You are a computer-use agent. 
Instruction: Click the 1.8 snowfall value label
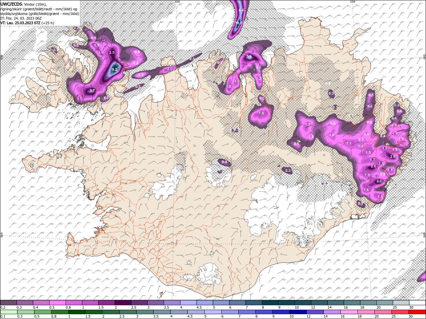pos(390,170)
